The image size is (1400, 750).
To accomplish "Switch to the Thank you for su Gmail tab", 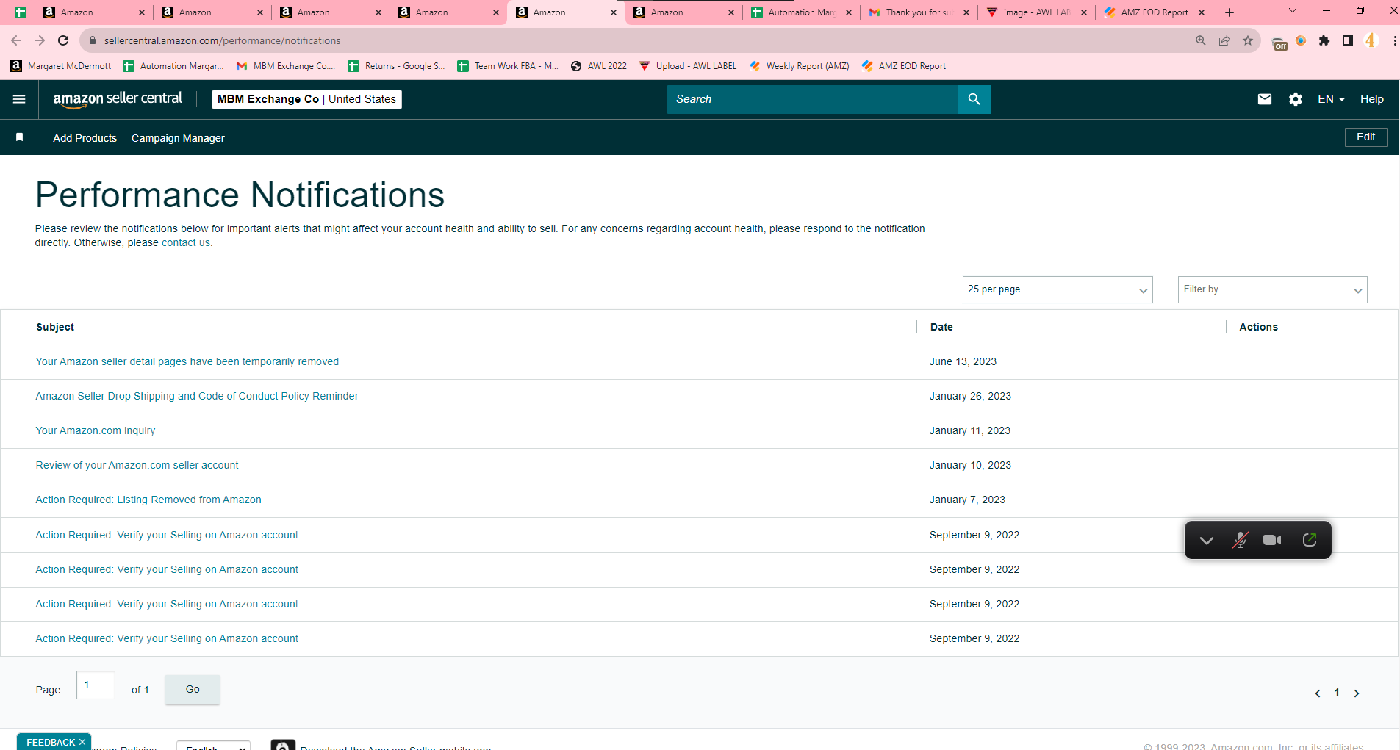I will (x=919, y=12).
